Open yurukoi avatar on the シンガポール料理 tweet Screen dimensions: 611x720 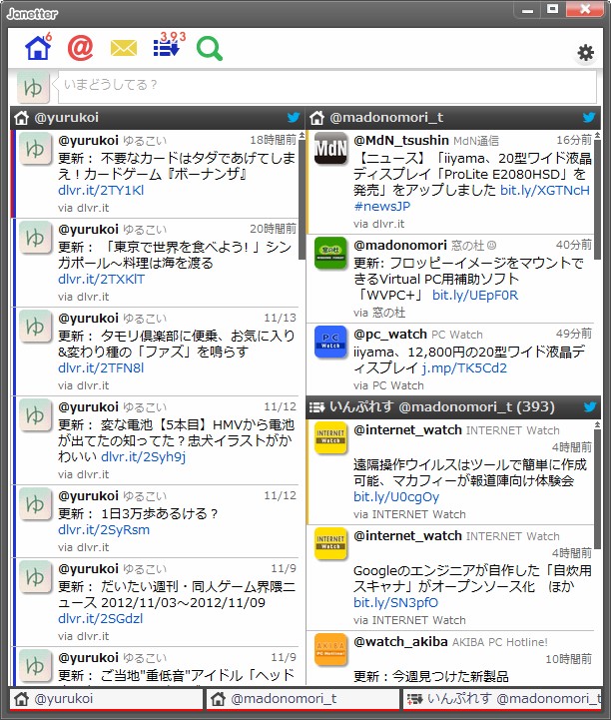35,237
